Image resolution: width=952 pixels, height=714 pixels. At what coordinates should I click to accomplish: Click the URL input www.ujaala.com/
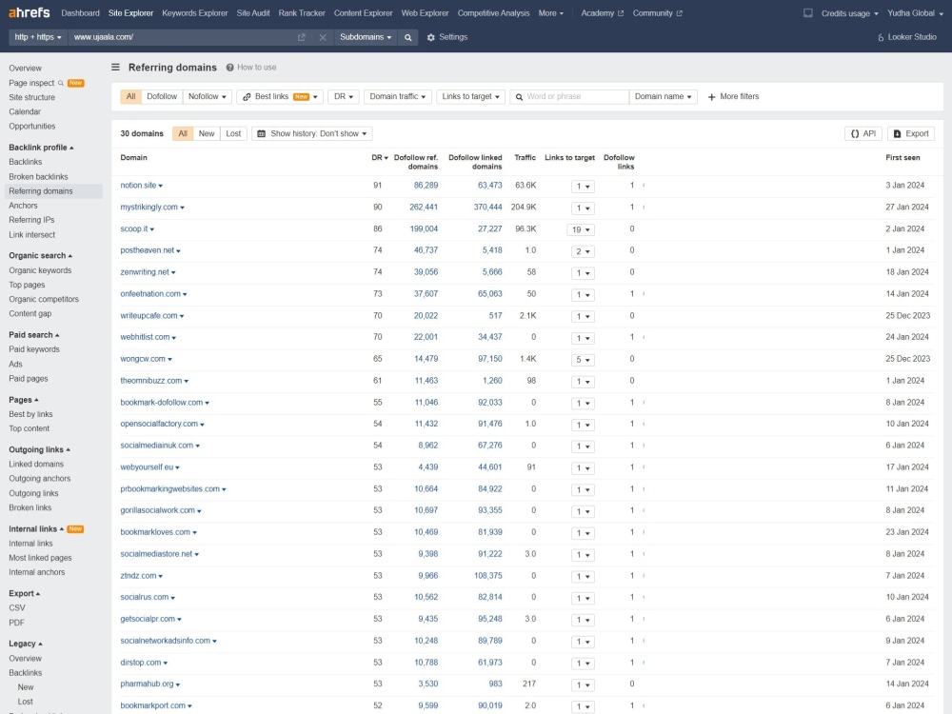click(x=182, y=37)
